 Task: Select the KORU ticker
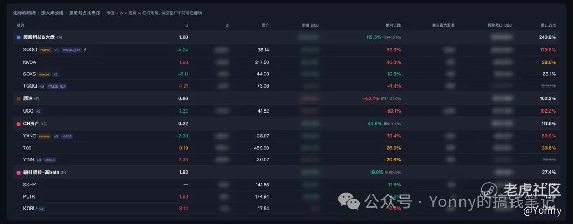[x=30, y=209]
